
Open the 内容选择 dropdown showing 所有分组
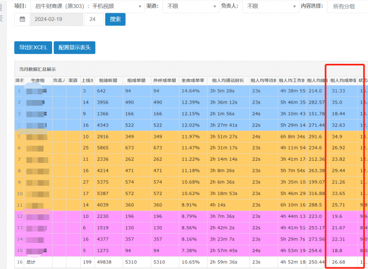tap(348, 6)
